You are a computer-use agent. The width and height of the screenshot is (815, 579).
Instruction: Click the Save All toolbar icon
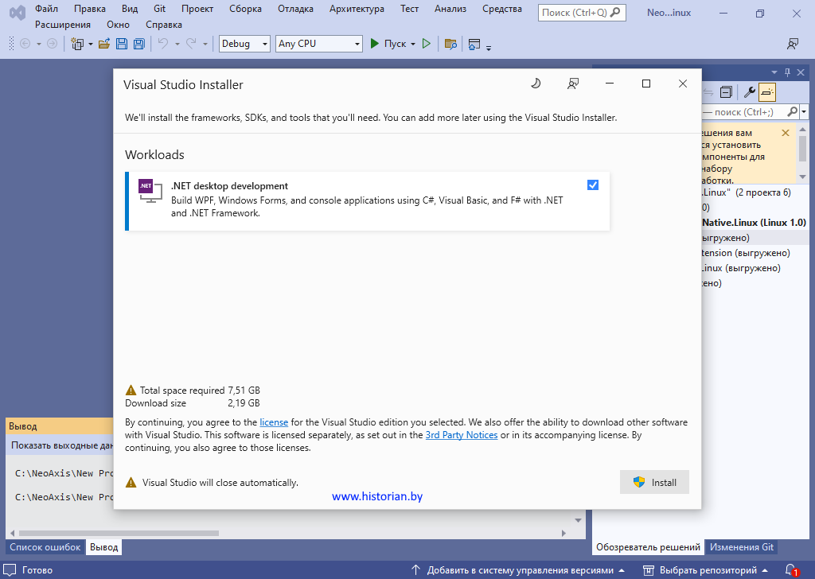tap(139, 44)
